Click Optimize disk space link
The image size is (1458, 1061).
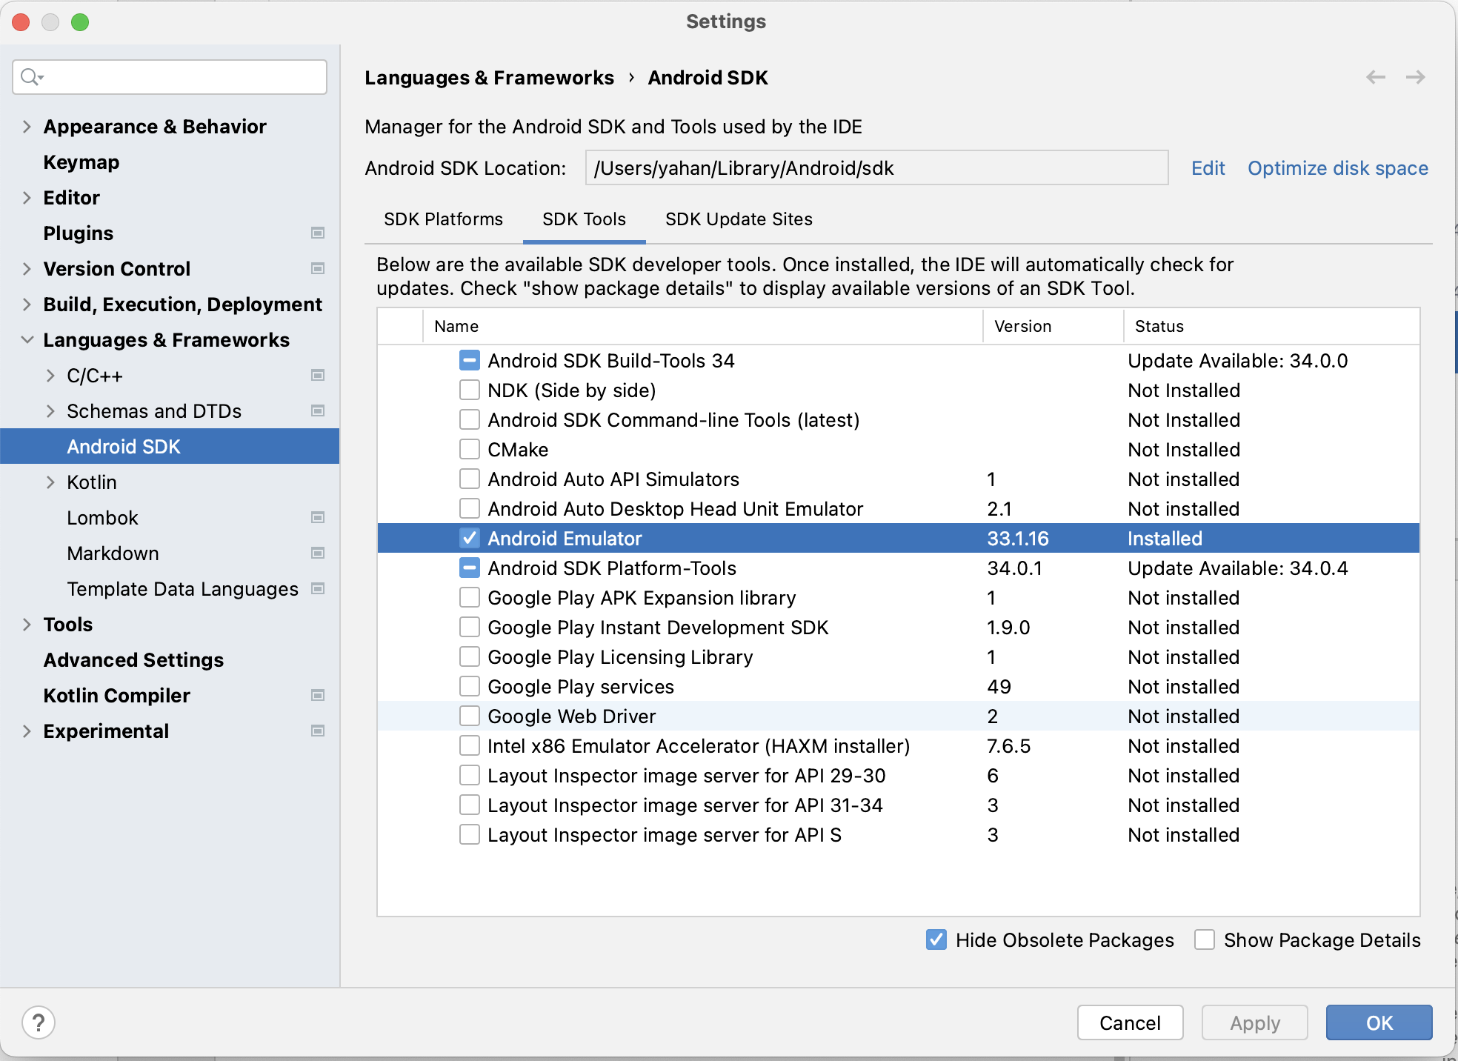pyautogui.click(x=1337, y=168)
